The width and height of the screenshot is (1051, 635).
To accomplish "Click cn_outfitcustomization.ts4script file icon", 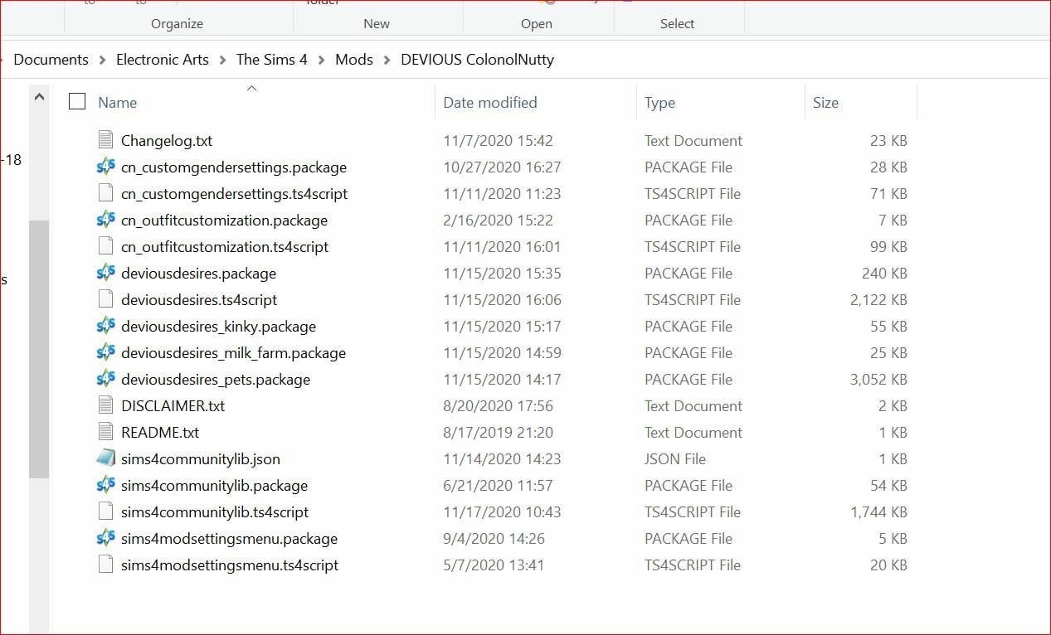I will 105,246.
